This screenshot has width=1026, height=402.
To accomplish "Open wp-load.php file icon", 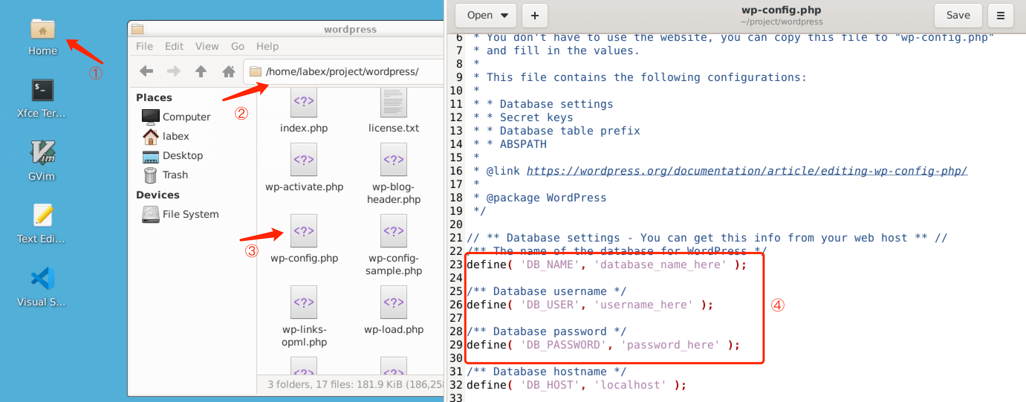I will tap(393, 302).
